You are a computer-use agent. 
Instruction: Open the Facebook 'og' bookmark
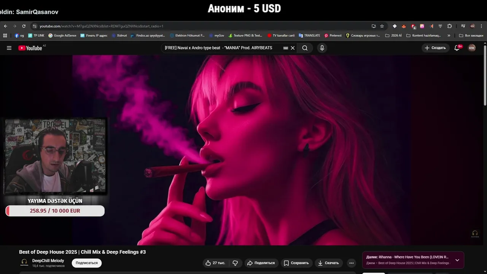click(x=19, y=35)
